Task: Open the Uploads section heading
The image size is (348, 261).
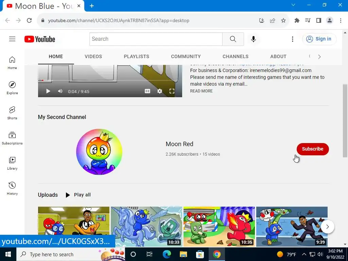Action: coord(48,195)
